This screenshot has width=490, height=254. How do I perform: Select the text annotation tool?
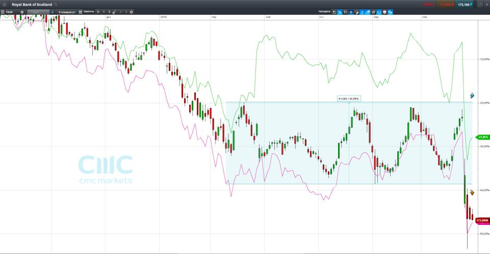click(345, 12)
